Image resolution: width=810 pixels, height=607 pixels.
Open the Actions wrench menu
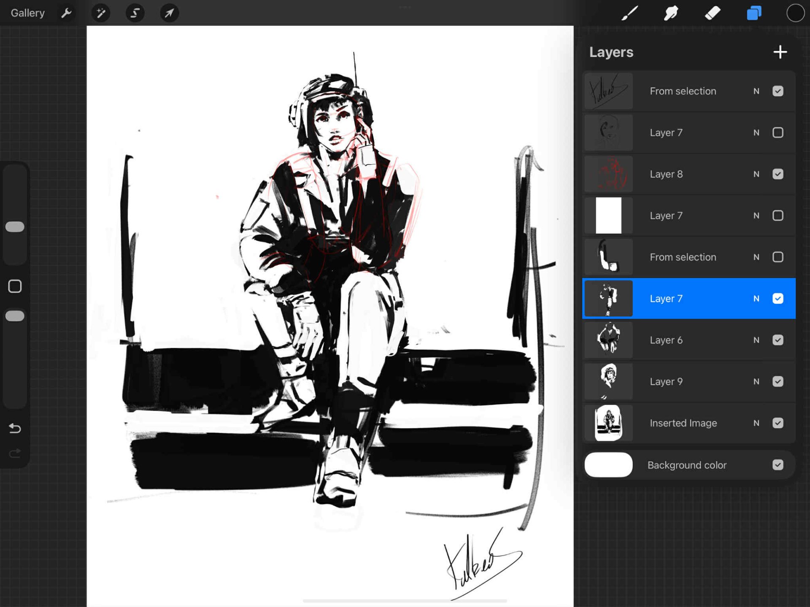pyautogui.click(x=66, y=13)
